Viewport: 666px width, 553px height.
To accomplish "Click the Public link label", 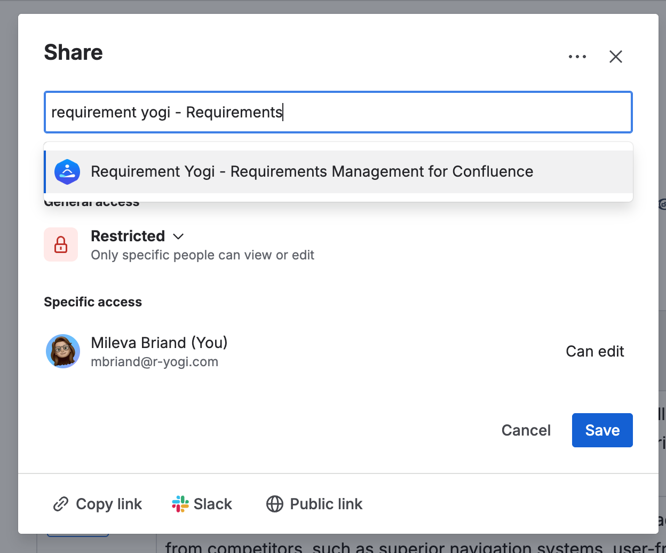I will click(326, 503).
